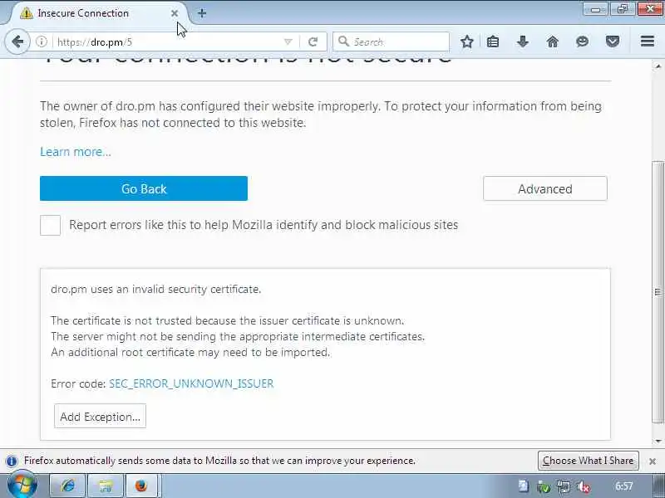665x498 pixels.
Task: Dismiss the data notification bar
Action: 653,461
